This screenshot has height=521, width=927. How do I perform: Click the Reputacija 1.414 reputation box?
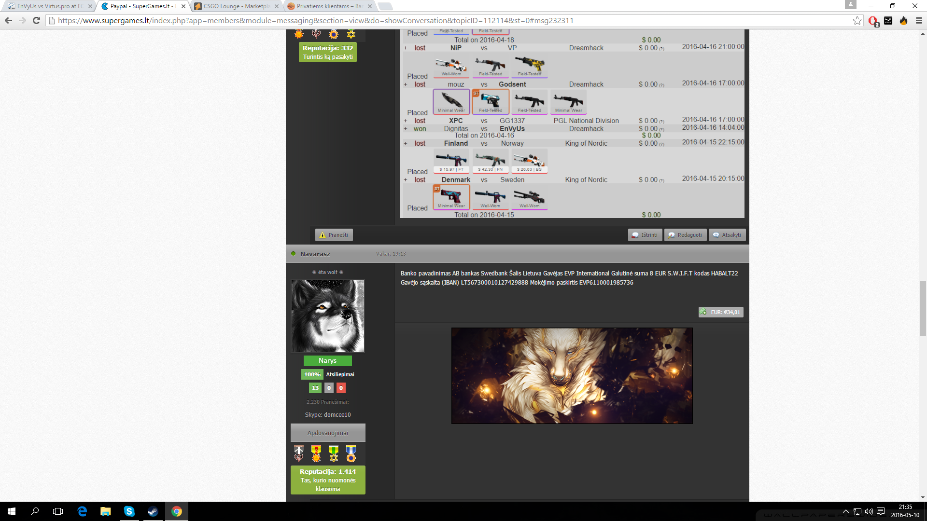(x=328, y=480)
